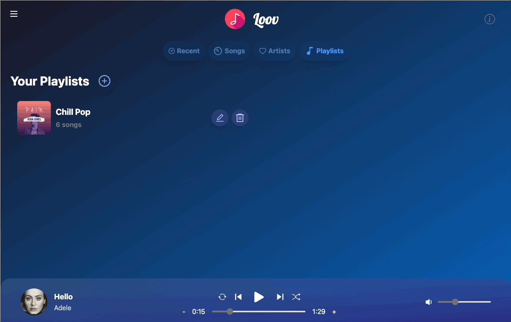
Task: Click the Adele artist name
Action: pyautogui.click(x=63, y=308)
